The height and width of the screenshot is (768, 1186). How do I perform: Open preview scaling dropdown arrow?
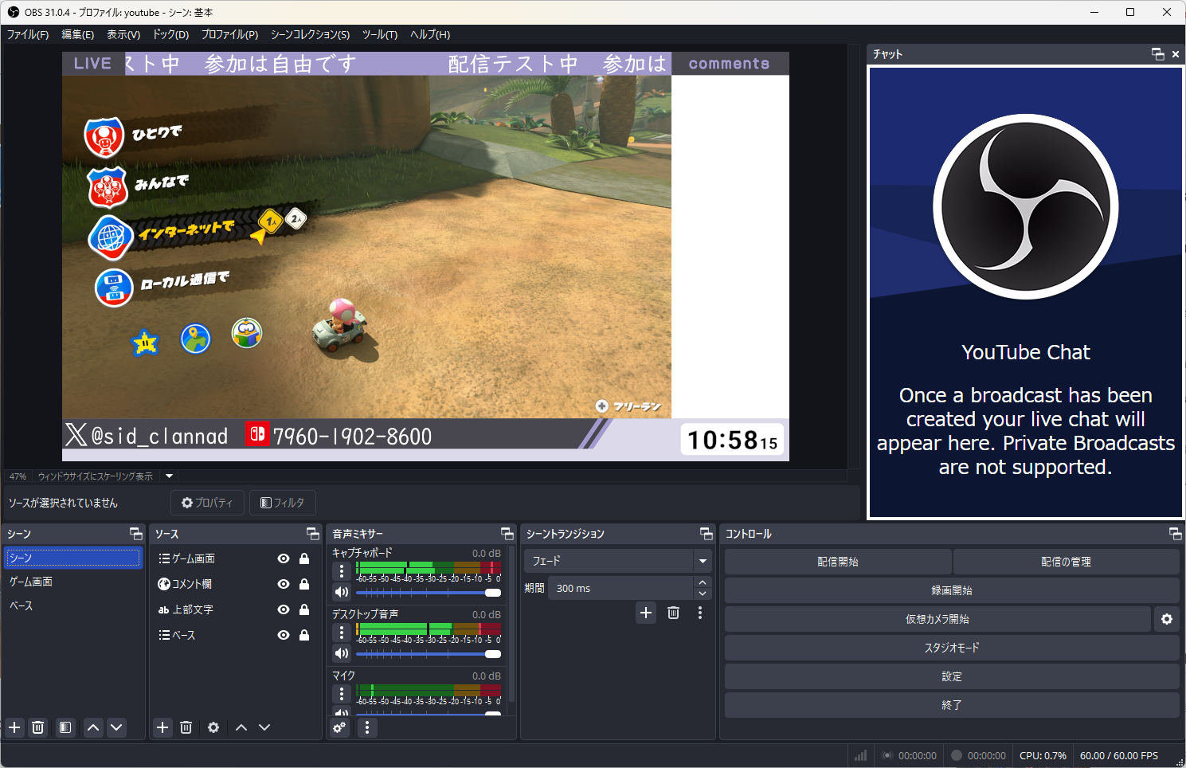point(169,476)
